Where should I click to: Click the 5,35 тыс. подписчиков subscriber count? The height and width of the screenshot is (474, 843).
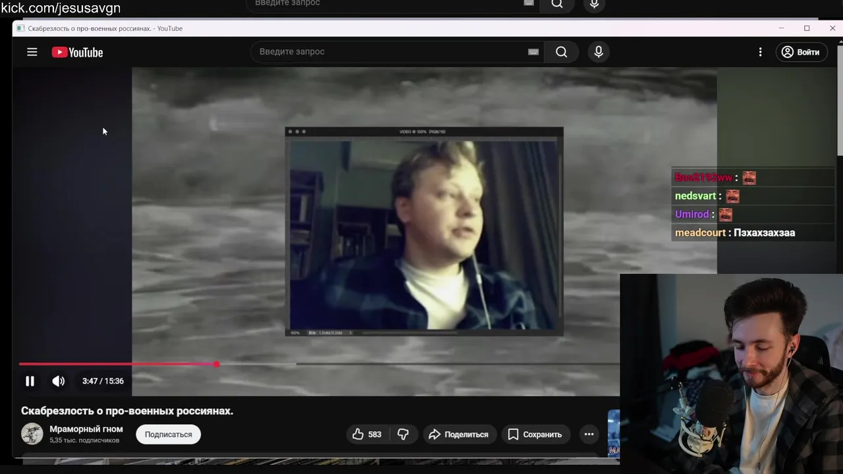pyautogui.click(x=84, y=440)
